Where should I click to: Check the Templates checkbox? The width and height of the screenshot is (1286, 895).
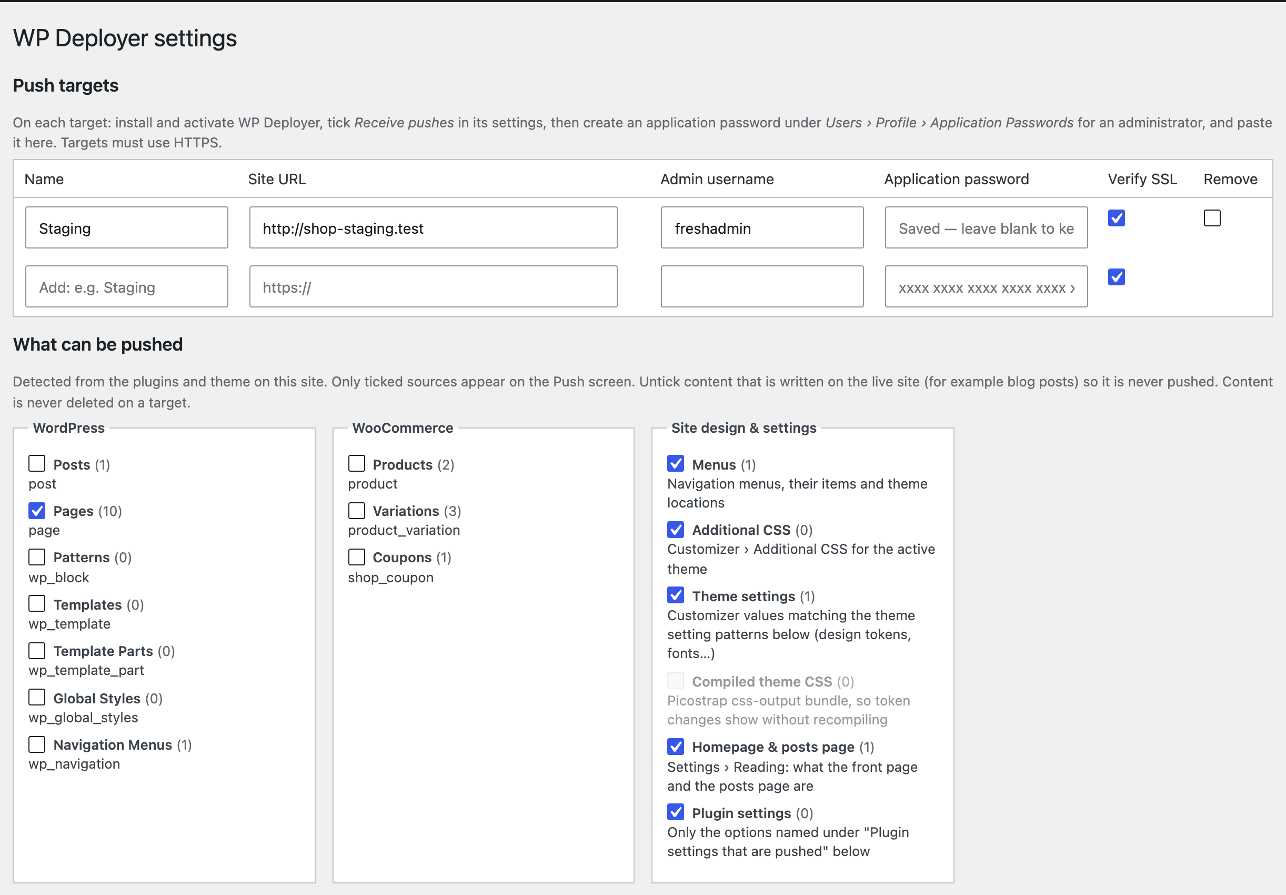(x=37, y=603)
